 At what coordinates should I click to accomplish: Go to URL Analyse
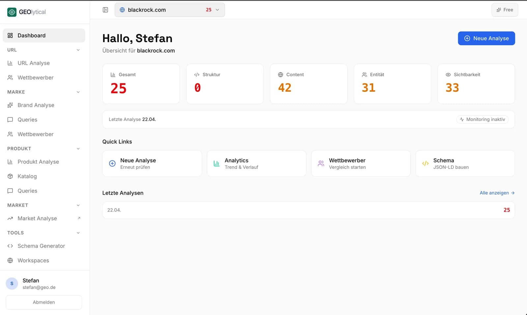pyautogui.click(x=44, y=63)
